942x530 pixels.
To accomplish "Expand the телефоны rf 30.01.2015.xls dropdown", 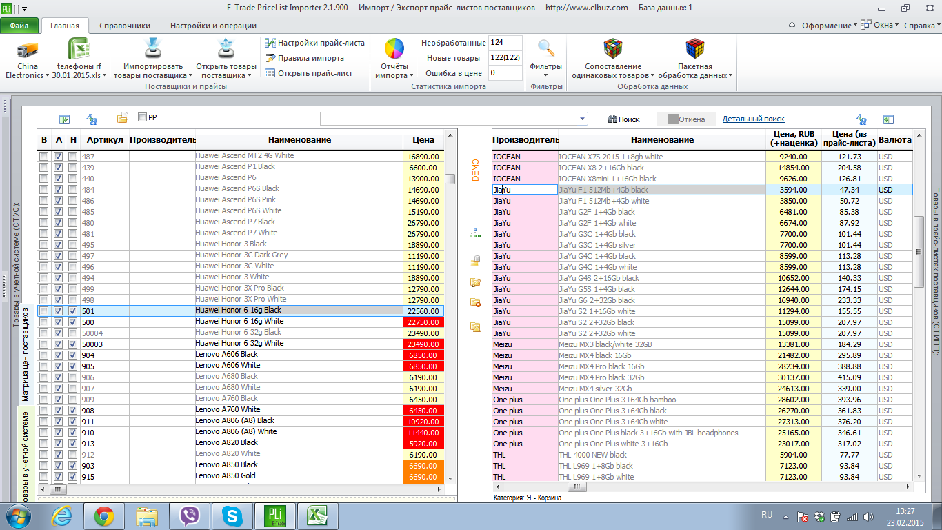I will pyautogui.click(x=105, y=76).
